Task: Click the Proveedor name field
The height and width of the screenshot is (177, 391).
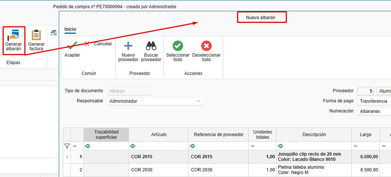Action: coord(384,91)
